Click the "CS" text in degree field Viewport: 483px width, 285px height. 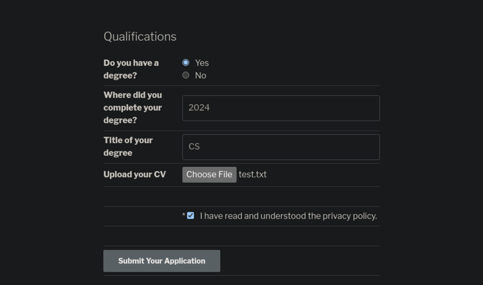[194, 147]
